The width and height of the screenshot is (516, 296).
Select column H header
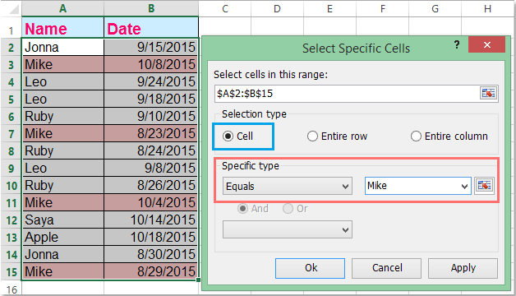click(488, 8)
